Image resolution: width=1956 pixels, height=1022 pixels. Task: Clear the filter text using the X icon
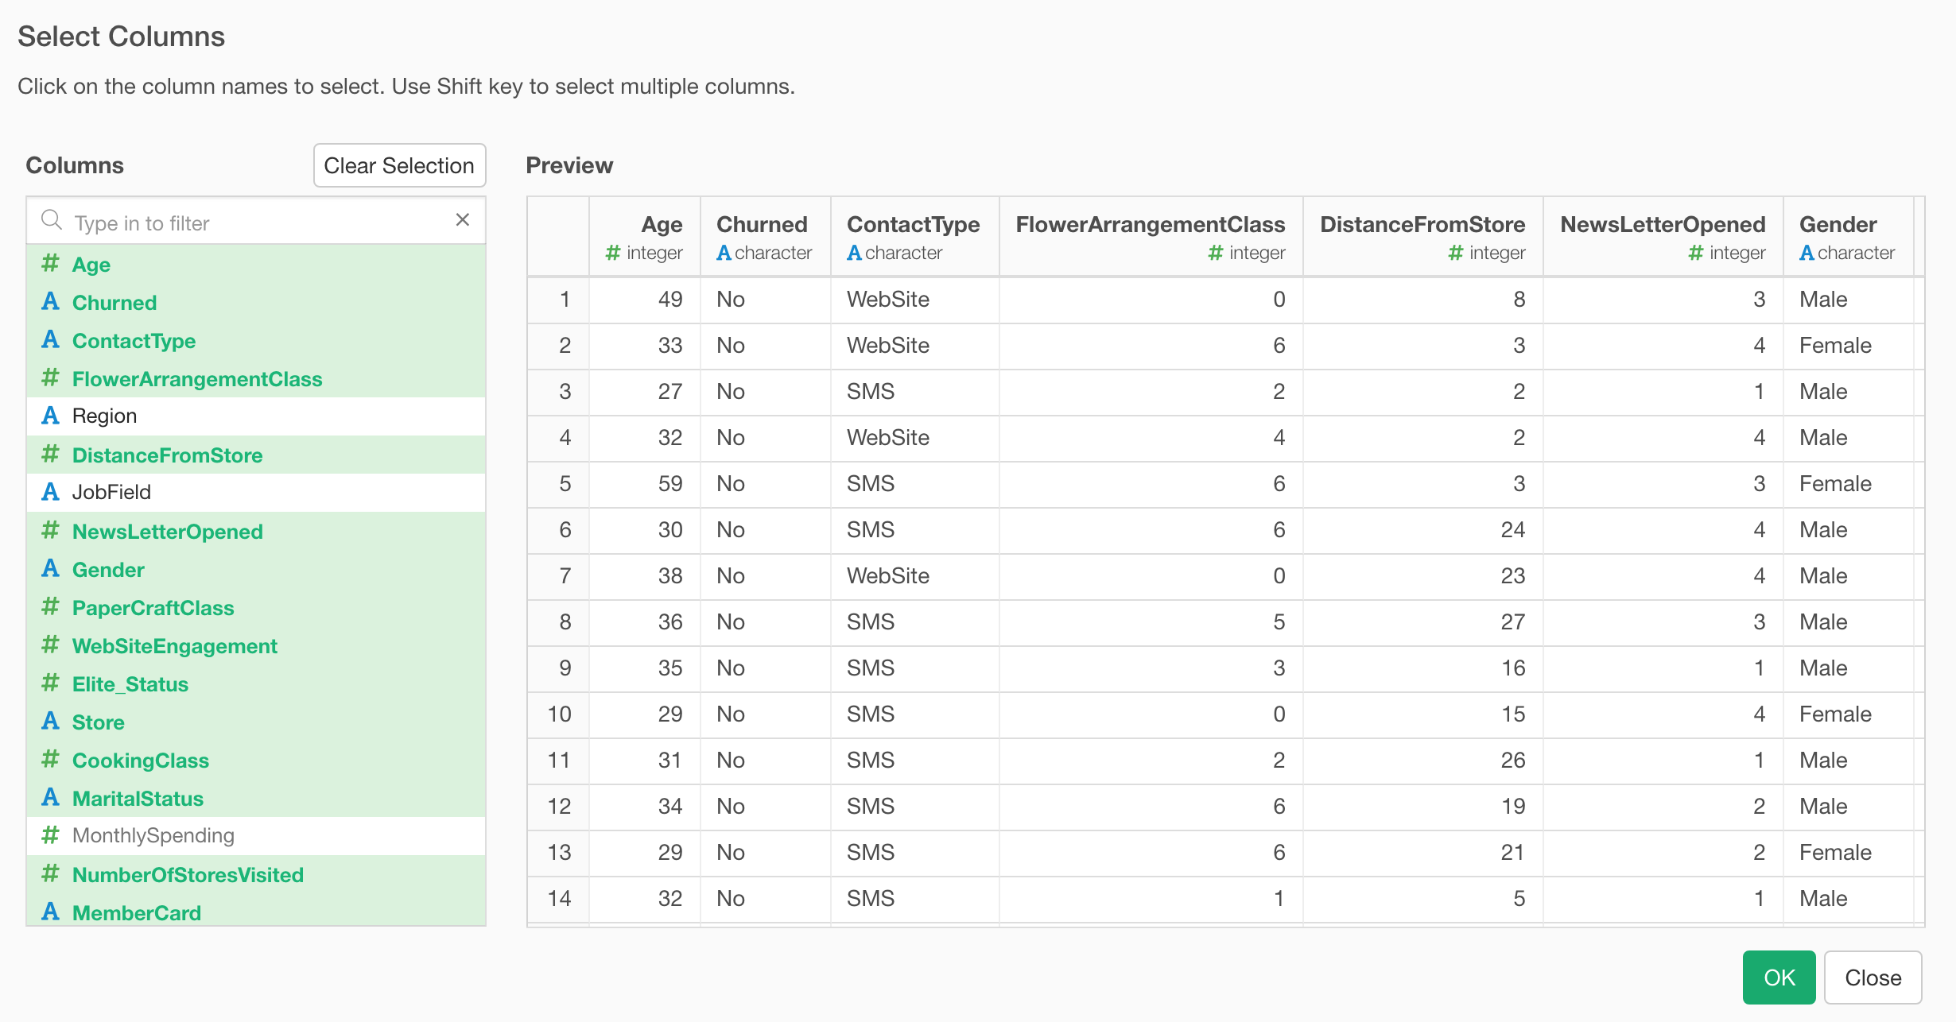pyautogui.click(x=464, y=220)
